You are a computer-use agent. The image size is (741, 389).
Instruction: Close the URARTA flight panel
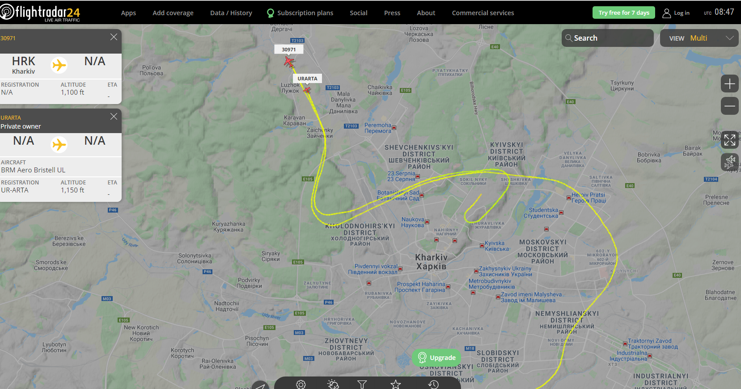(x=114, y=116)
